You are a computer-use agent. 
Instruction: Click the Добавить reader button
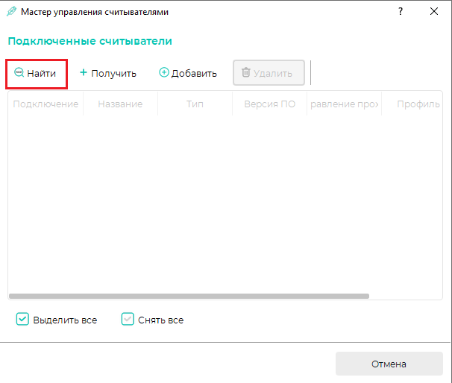(188, 74)
